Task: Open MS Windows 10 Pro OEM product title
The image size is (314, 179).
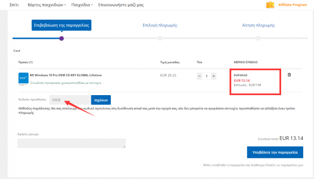Action: [66, 76]
